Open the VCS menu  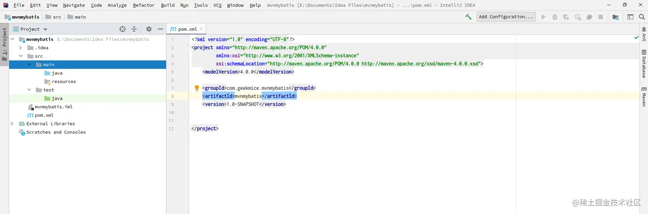click(217, 5)
